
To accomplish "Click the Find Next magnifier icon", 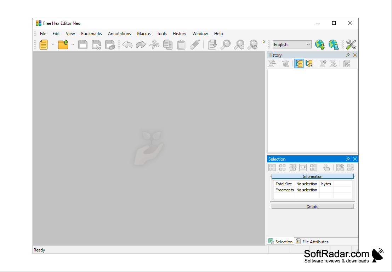I will pos(252,45).
